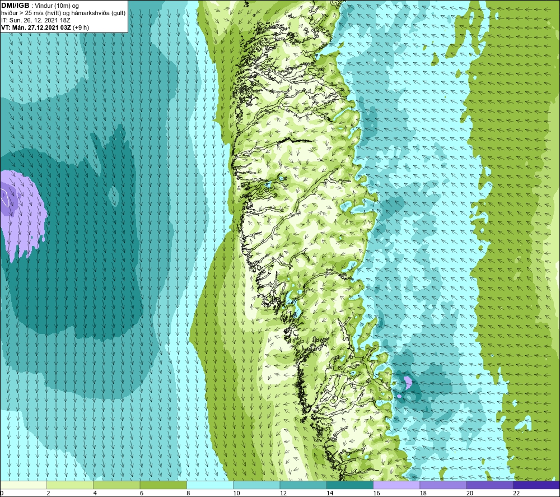The width and height of the screenshot is (560, 497).
Task: Click the scale label '2'
Action: point(48,493)
